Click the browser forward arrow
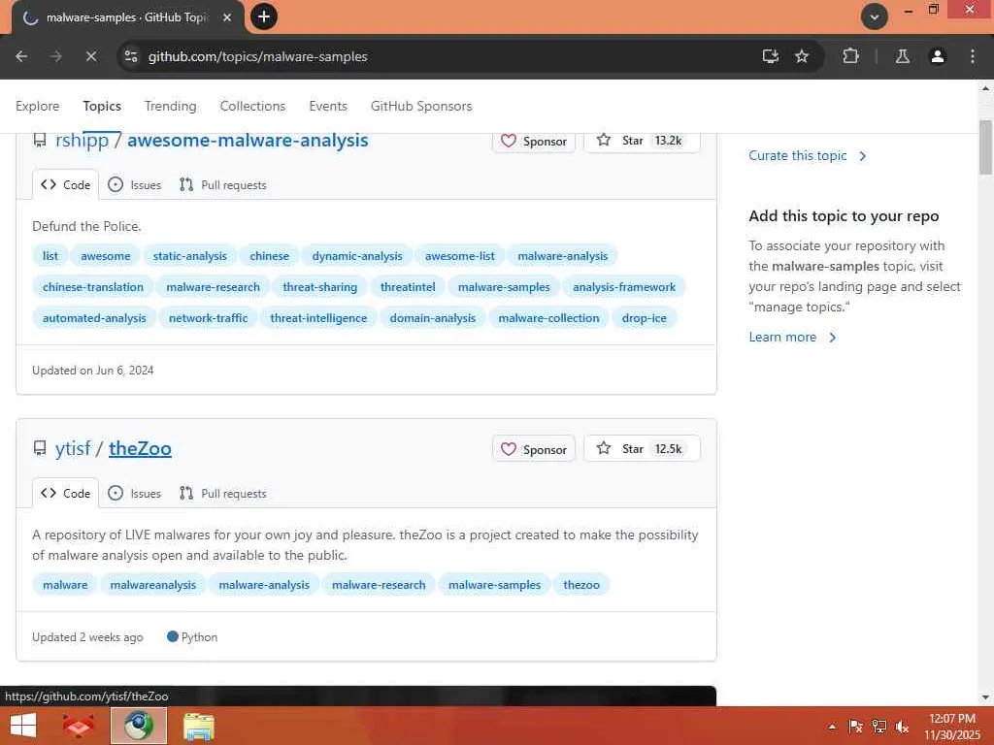 (56, 56)
